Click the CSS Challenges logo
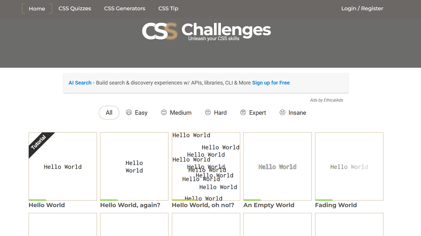This screenshot has height=236, width=421. [206, 31]
